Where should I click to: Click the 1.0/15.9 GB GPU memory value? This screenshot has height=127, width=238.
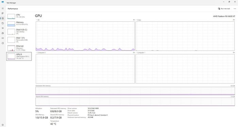pyautogui.click(x=41, y=117)
